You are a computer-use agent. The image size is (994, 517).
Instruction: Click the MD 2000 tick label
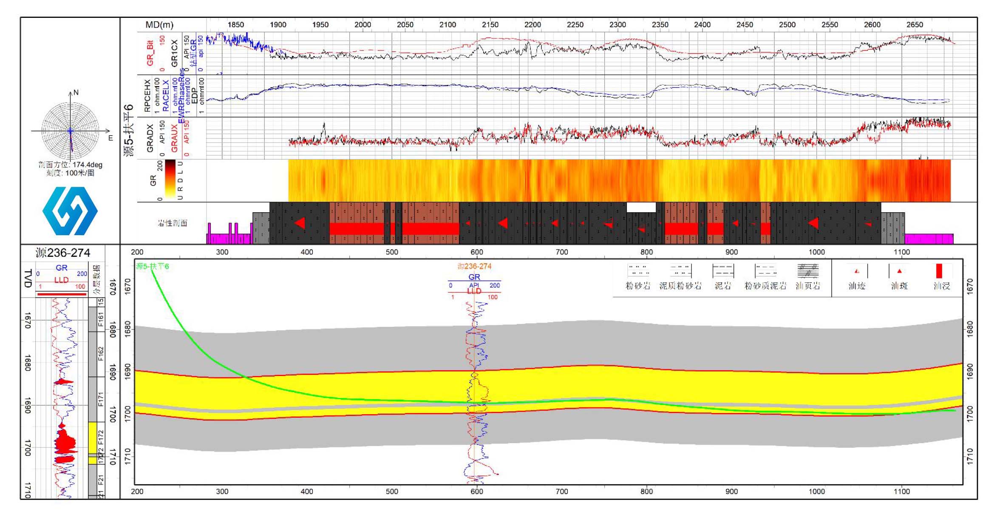[362, 25]
